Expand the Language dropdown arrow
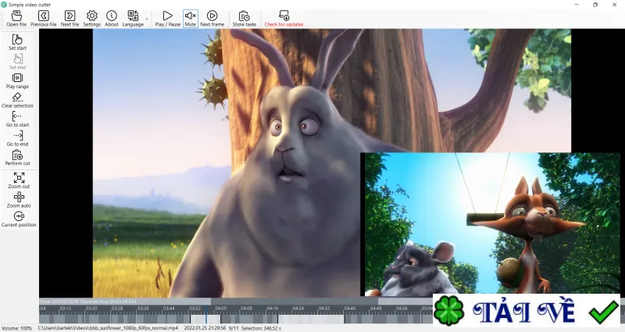The image size is (625, 332). click(x=147, y=19)
